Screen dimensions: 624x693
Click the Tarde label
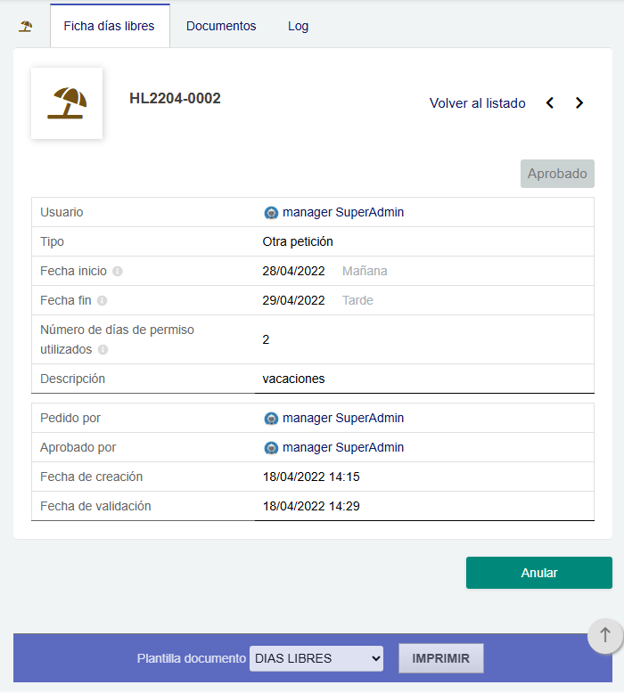click(357, 300)
